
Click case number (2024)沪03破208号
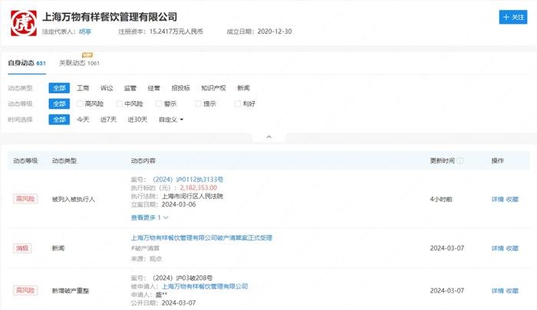click(x=183, y=278)
